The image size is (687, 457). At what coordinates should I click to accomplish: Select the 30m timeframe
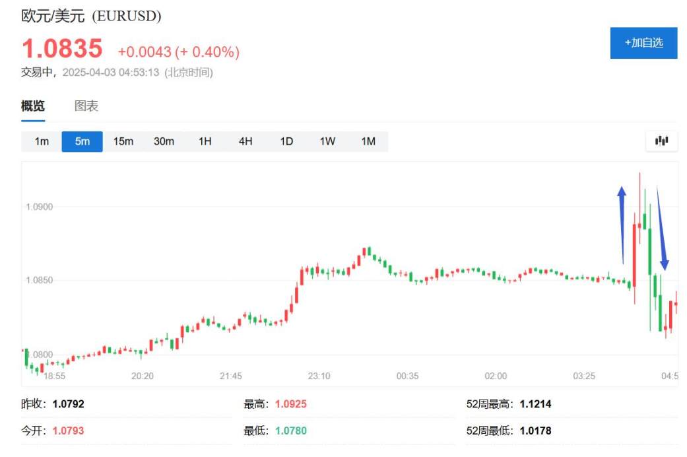[x=164, y=141]
